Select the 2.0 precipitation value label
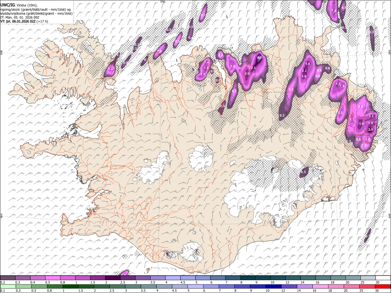Viewport: 391px width, 293px height. [x=247, y=74]
